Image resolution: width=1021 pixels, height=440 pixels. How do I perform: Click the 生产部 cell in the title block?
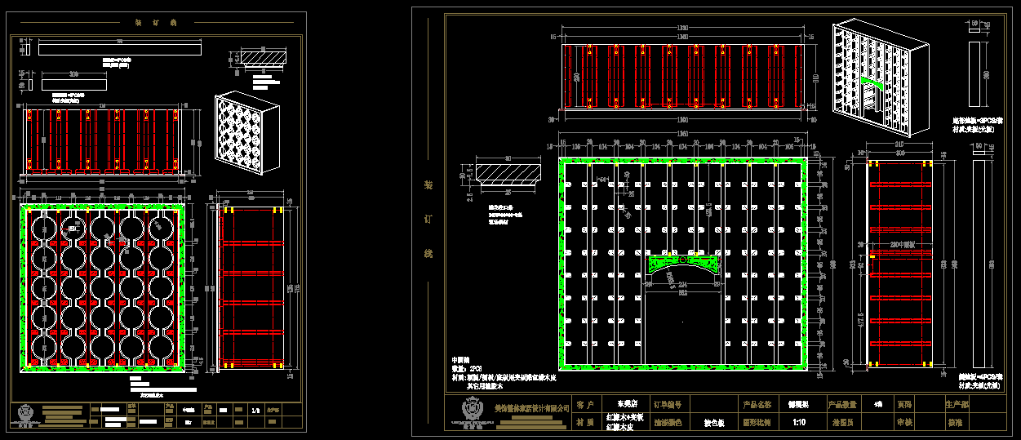click(956, 404)
